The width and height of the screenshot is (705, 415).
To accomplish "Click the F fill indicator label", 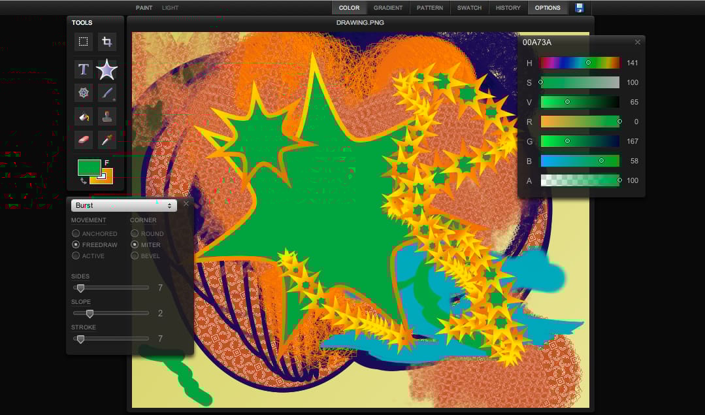I will (x=107, y=163).
